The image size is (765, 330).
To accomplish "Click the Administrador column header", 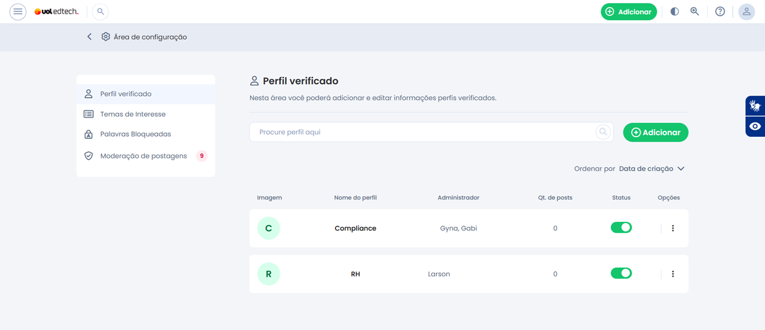I will coord(458,198).
